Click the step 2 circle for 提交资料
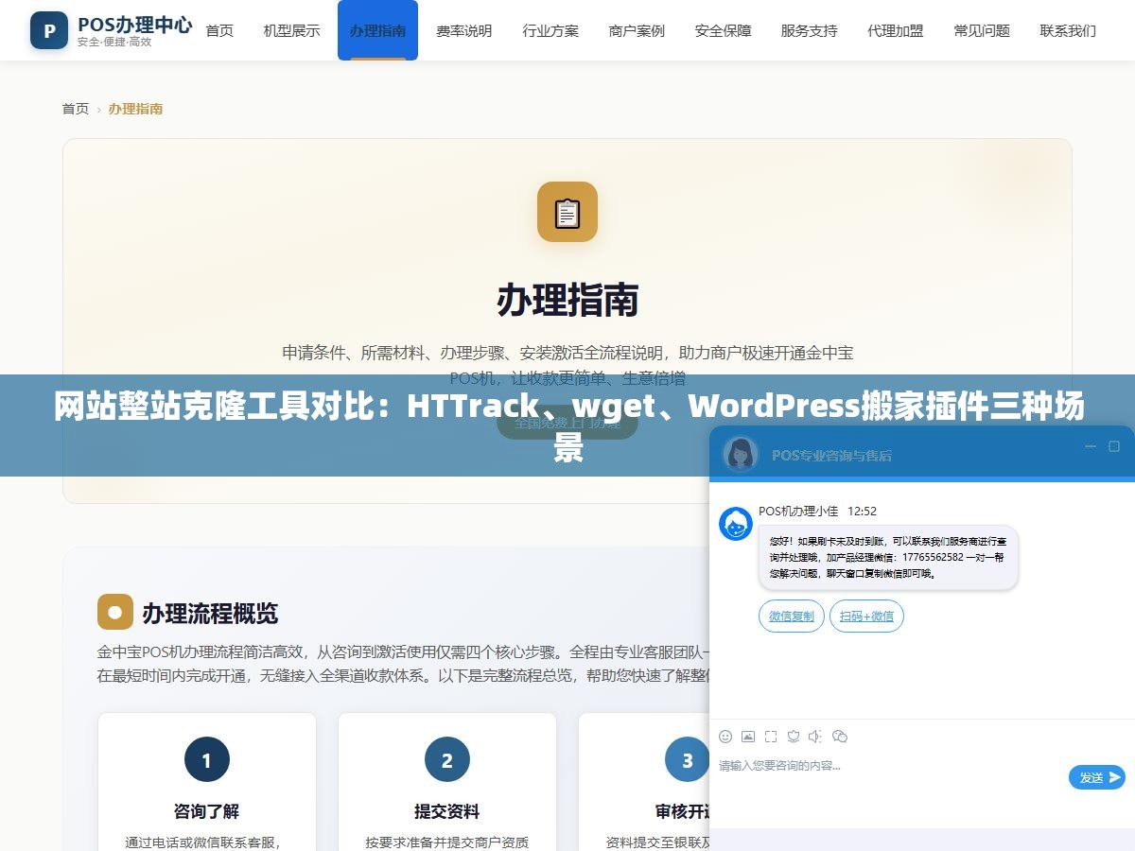The image size is (1135, 851). click(x=447, y=759)
